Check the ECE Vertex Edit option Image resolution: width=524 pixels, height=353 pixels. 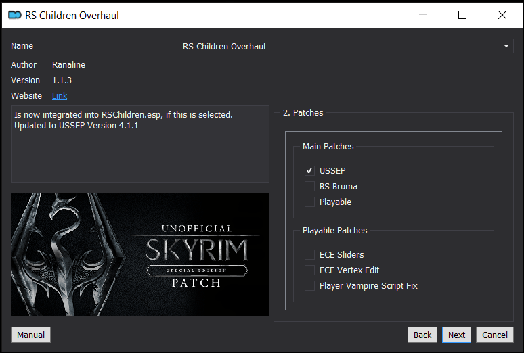pyautogui.click(x=309, y=270)
